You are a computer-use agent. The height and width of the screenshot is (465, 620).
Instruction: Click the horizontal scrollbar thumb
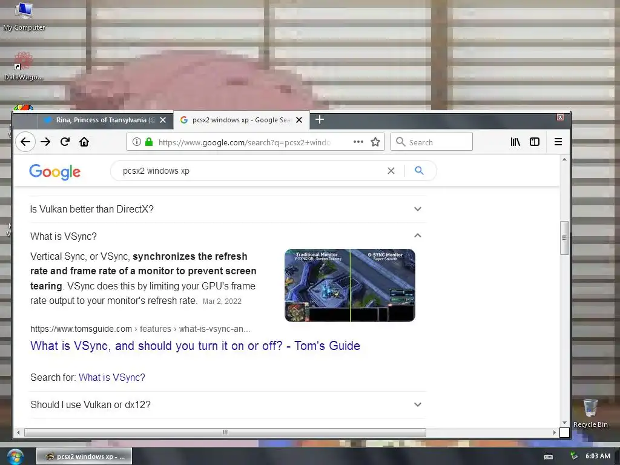pyautogui.click(x=225, y=432)
